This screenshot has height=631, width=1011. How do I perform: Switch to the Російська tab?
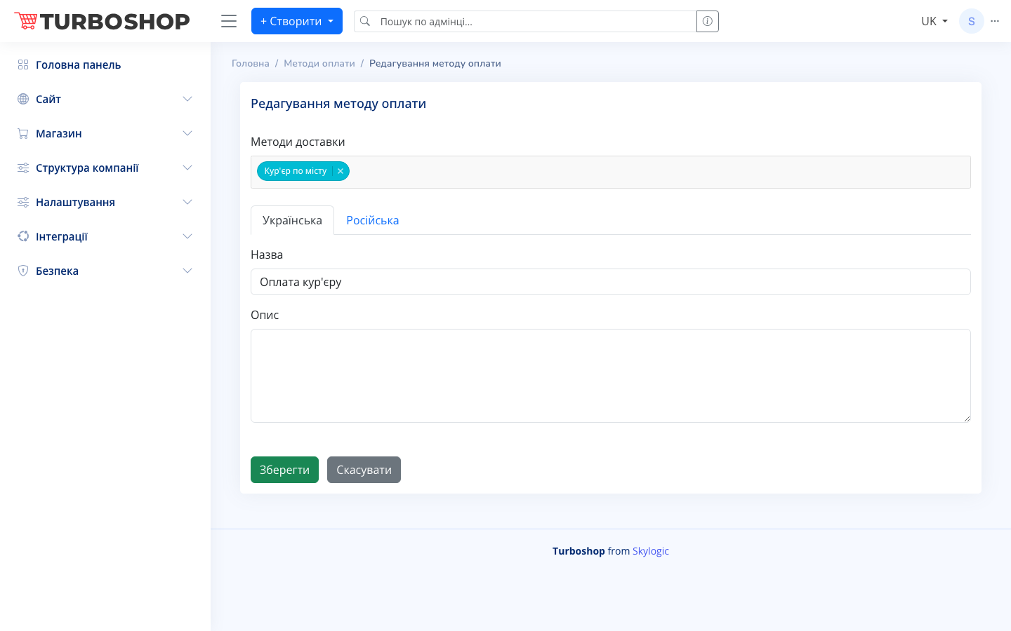coord(373,220)
